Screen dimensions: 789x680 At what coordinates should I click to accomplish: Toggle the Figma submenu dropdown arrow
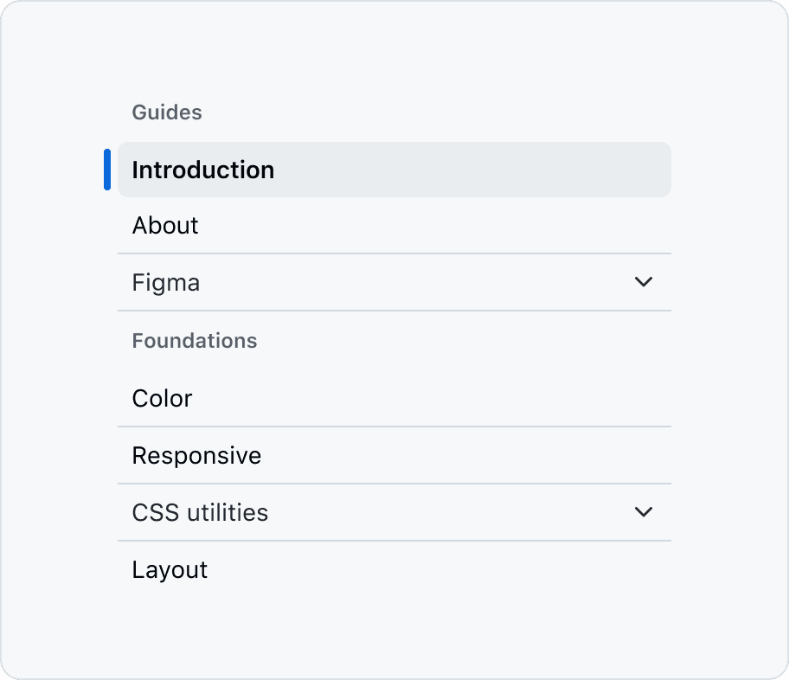pos(643,282)
